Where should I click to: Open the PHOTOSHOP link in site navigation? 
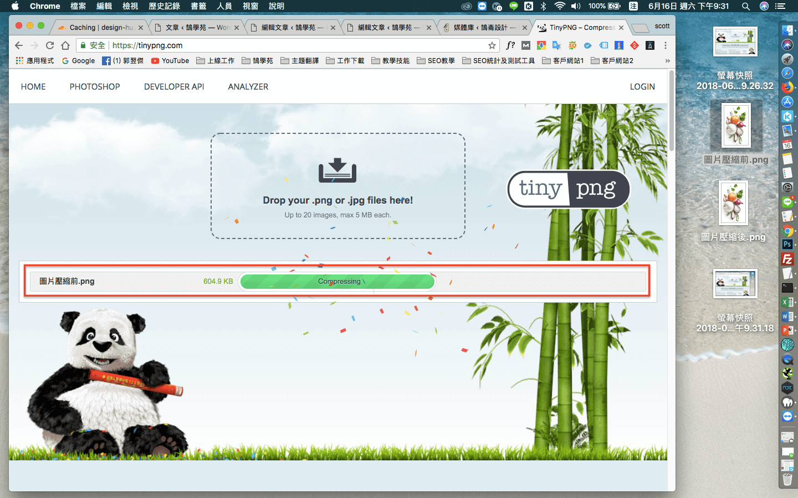coord(95,87)
